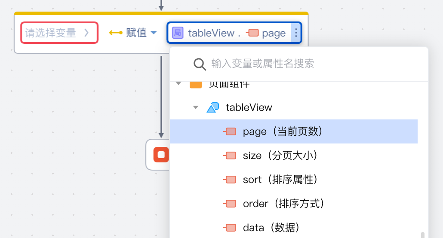Click the yellow assignment arrow icon

click(116, 33)
